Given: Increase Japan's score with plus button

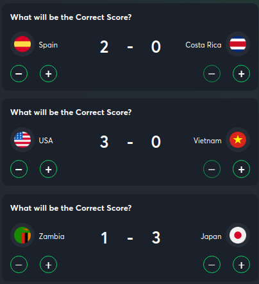Looking at the screenshot, I should 241,265.
